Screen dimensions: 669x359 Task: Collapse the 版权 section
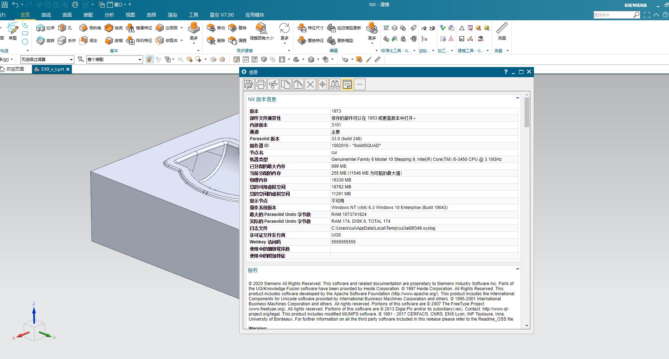coord(518,269)
